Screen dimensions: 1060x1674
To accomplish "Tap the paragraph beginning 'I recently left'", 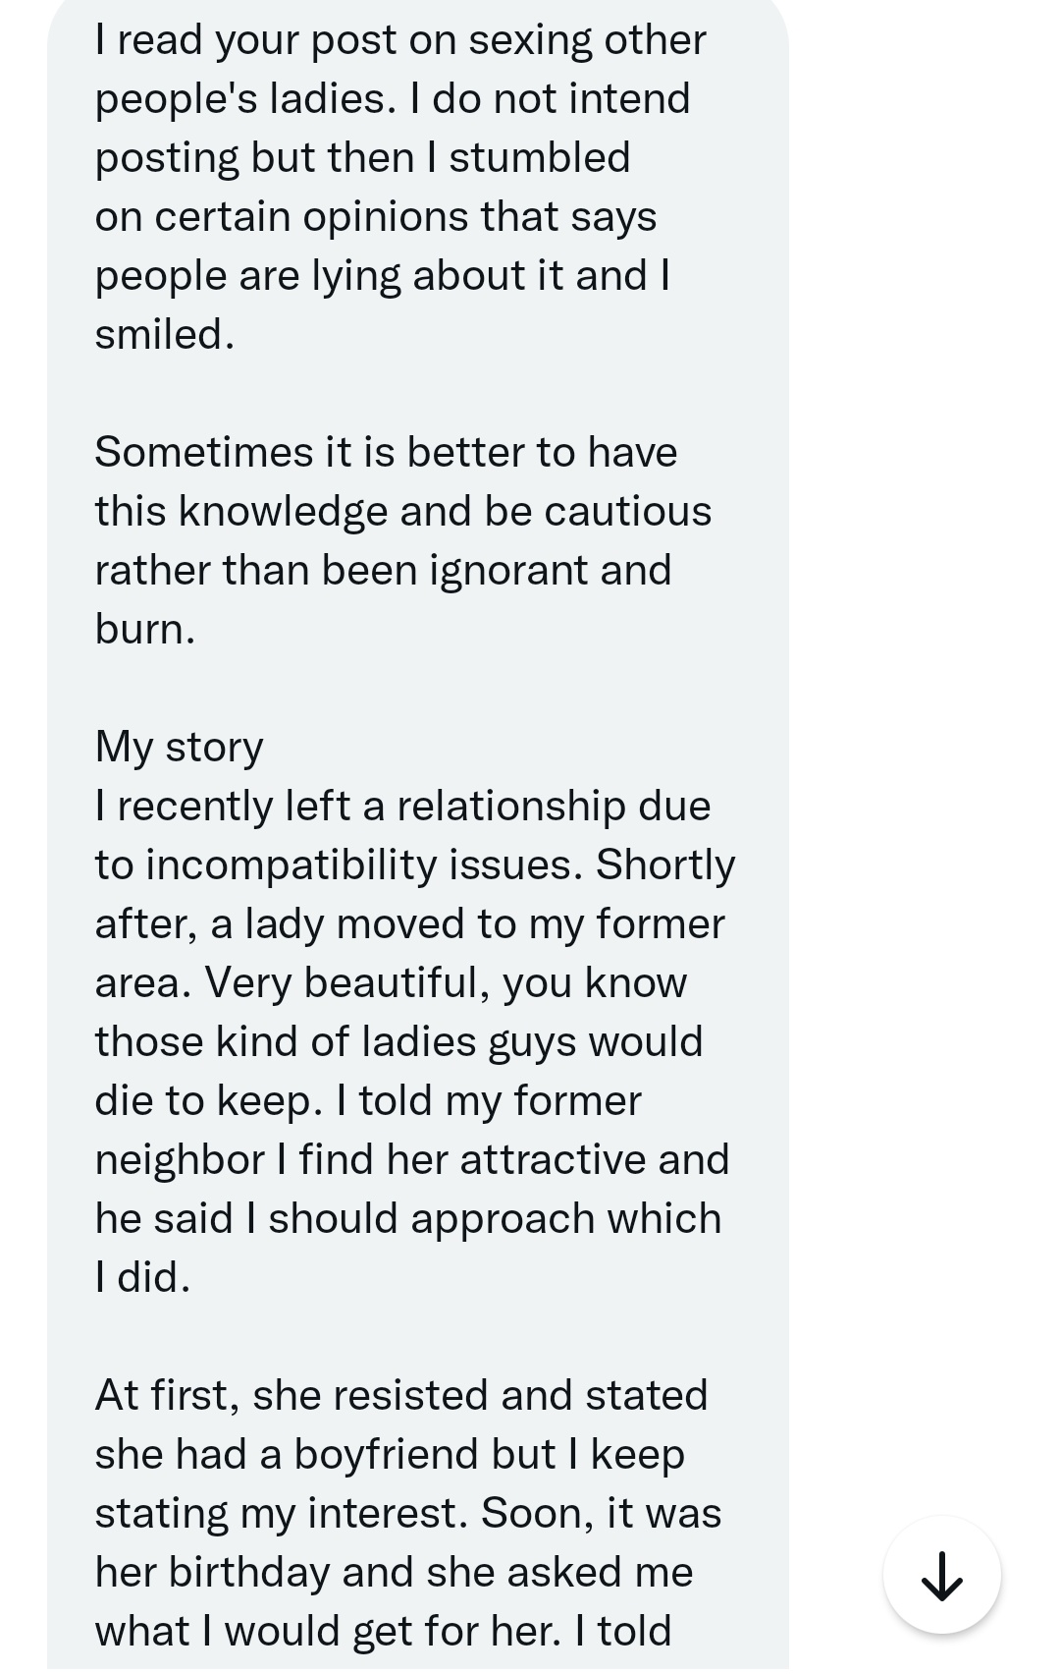I will click(x=414, y=1041).
